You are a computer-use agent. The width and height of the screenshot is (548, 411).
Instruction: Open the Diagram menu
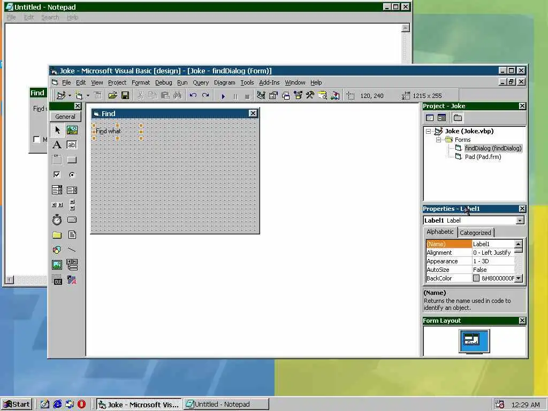click(x=224, y=82)
